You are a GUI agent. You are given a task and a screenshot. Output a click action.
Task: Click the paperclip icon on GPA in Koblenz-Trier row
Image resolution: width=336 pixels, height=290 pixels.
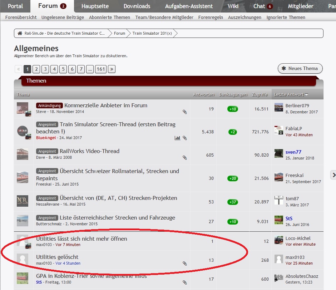click(x=185, y=282)
